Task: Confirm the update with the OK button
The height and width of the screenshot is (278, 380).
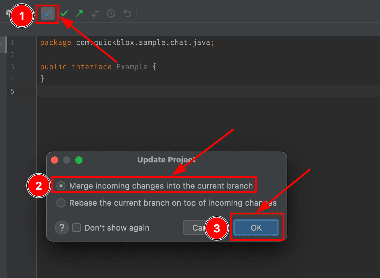Action: point(256,227)
